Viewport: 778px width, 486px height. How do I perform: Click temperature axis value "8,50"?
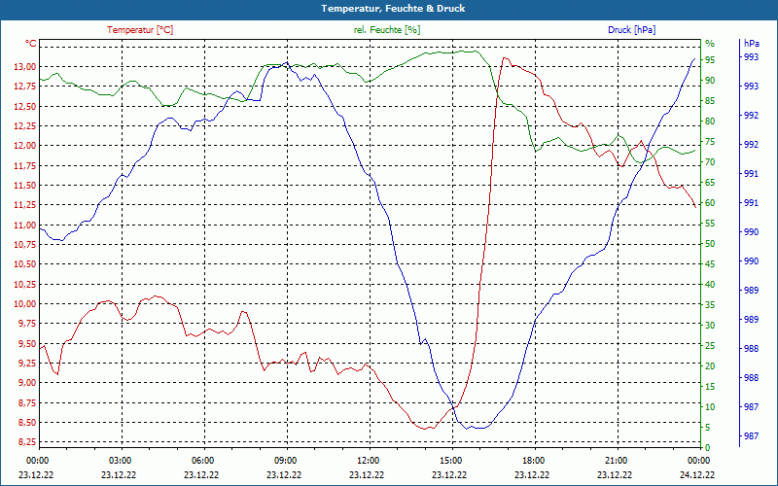(25, 423)
